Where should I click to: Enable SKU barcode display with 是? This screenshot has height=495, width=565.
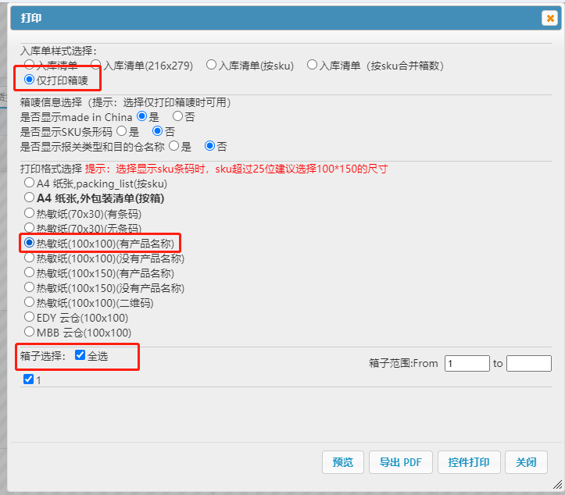[x=121, y=131]
